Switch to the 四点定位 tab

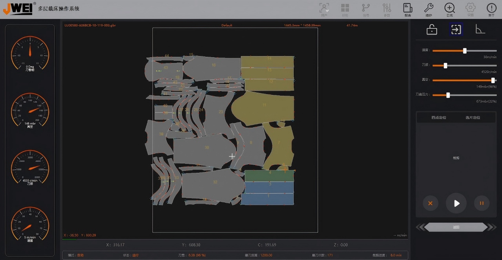(x=439, y=117)
